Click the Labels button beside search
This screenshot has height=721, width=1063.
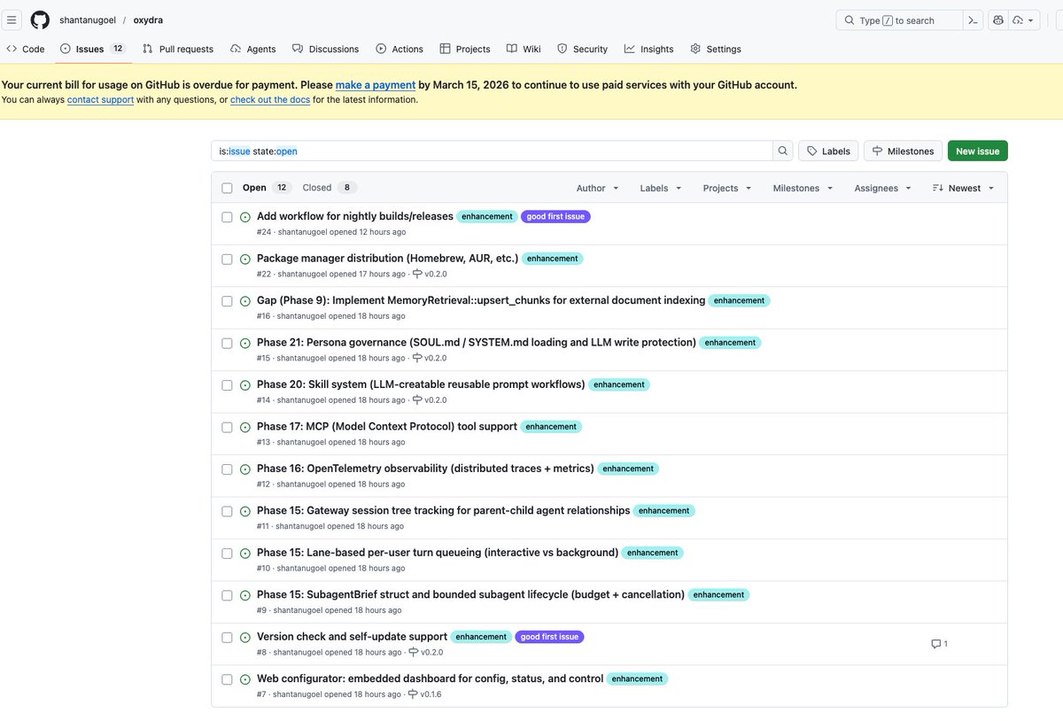[828, 151]
